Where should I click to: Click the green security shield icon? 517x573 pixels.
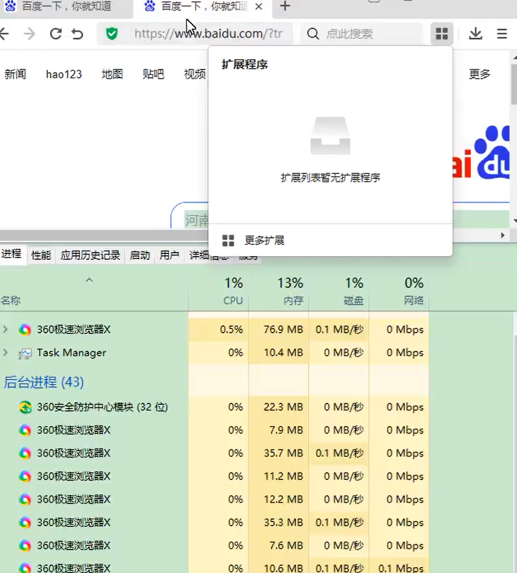click(112, 34)
